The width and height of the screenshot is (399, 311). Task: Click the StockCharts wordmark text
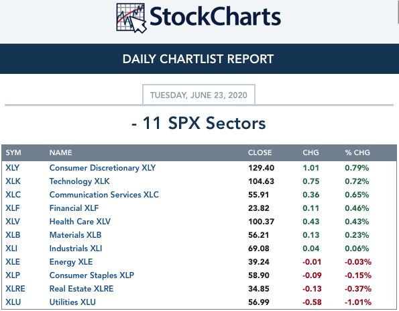[x=215, y=17]
